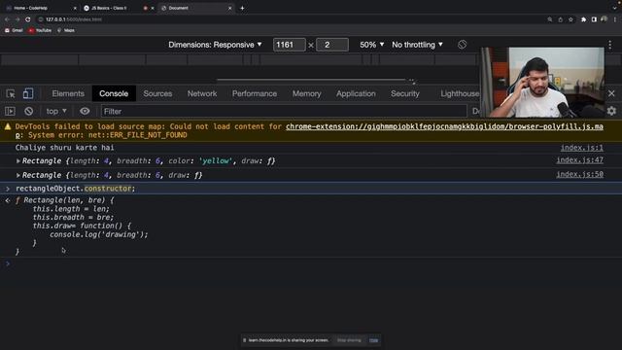The height and width of the screenshot is (350, 622).
Task: Open device toolbar three-dot menu
Action: (610, 45)
